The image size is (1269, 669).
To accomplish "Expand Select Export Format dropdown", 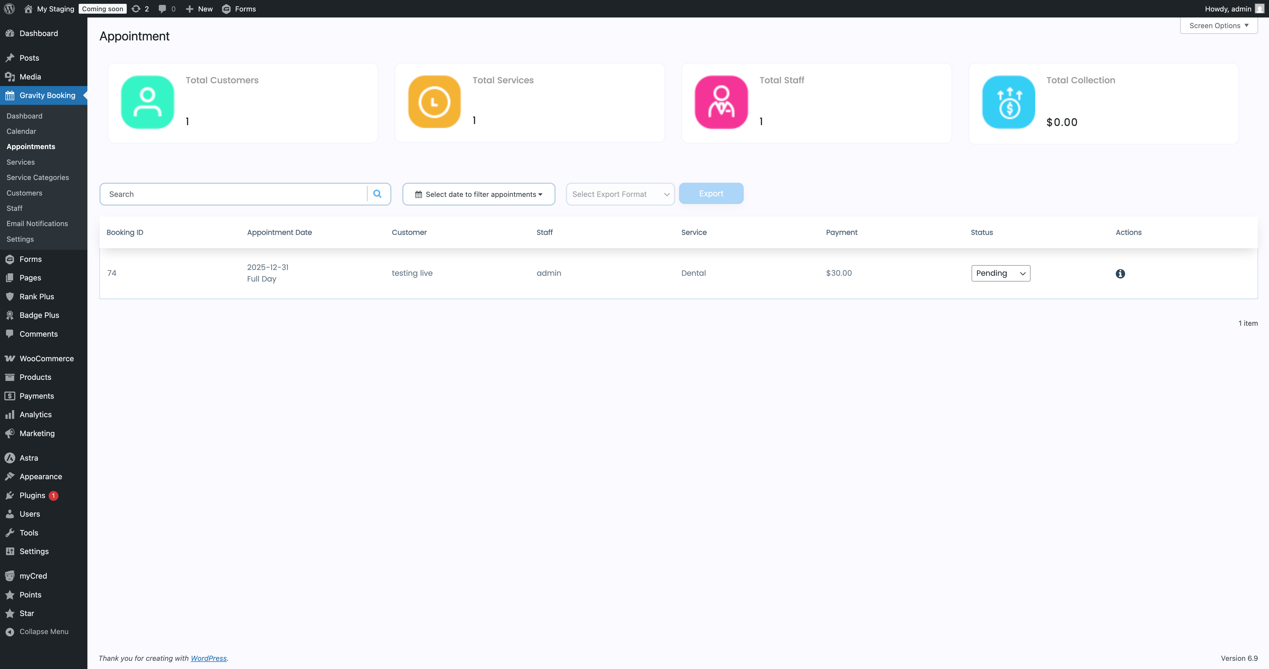I will (x=620, y=194).
